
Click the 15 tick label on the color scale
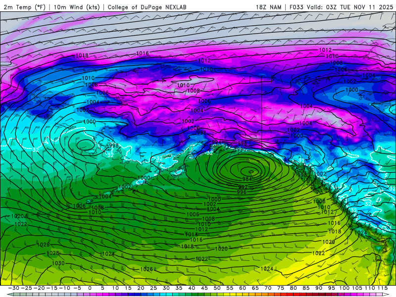128,288
